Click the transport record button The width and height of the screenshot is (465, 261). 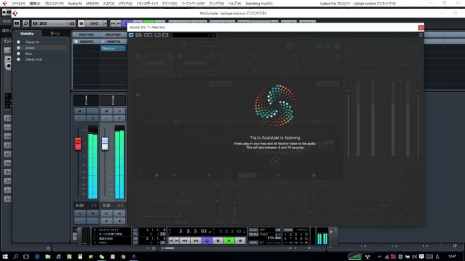click(240, 241)
